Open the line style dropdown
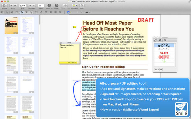The height and width of the screenshot is (119, 191). coord(88,12)
